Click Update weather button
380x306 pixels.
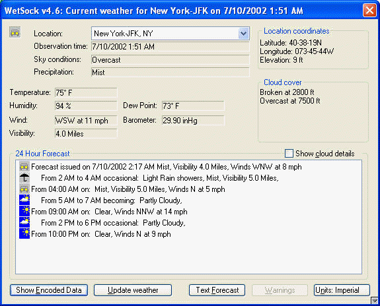pyautogui.click(x=133, y=290)
